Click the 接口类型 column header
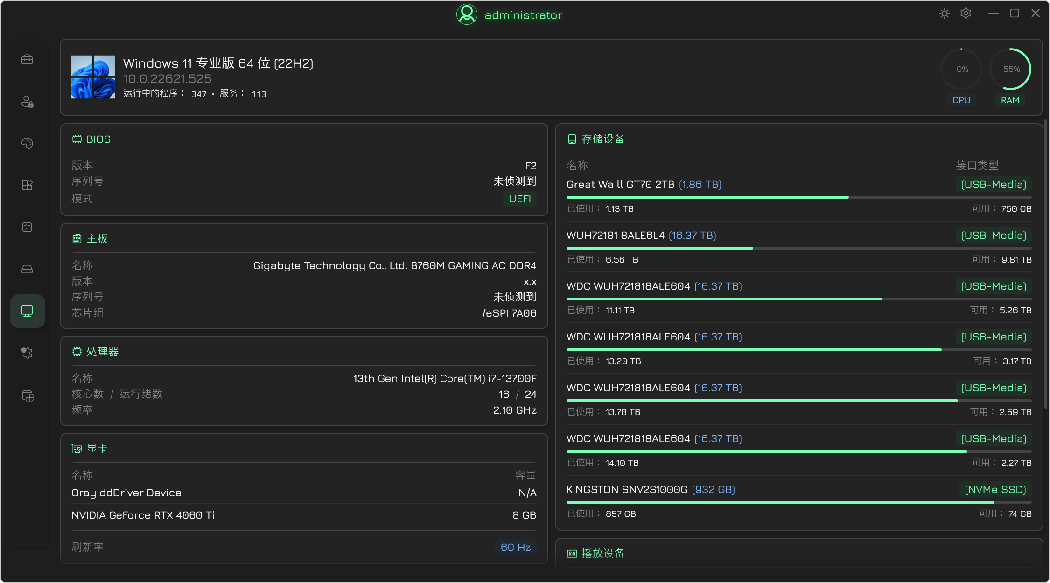This screenshot has width=1050, height=583. 977,166
